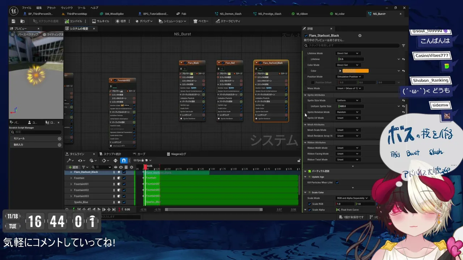Click the 追加 add track button
The image size is (463, 260).
[73, 167]
